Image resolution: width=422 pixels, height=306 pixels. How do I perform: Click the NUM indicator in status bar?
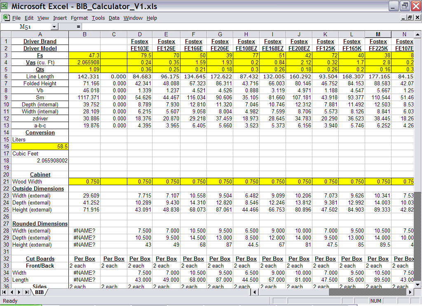pos(375,301)
